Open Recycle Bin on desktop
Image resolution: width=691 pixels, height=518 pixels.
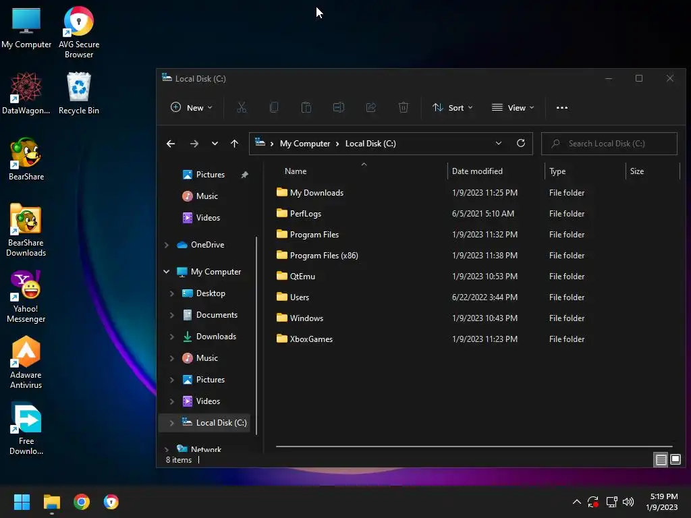(79, 93)
